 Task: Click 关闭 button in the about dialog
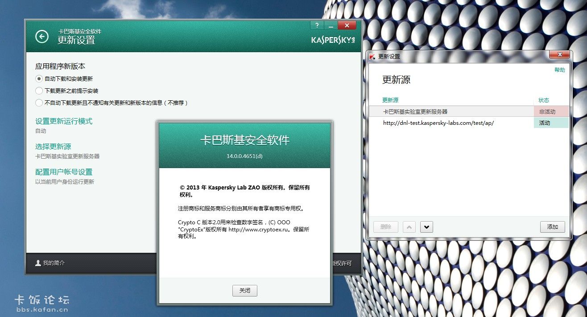coord(245,291)
